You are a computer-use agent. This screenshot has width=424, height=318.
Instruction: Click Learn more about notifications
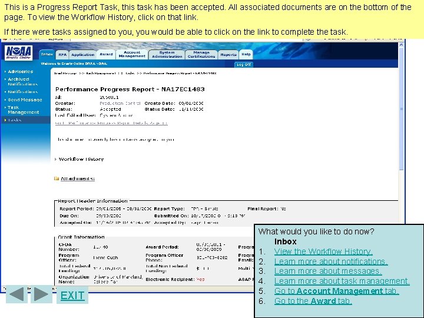pos(331,261)
